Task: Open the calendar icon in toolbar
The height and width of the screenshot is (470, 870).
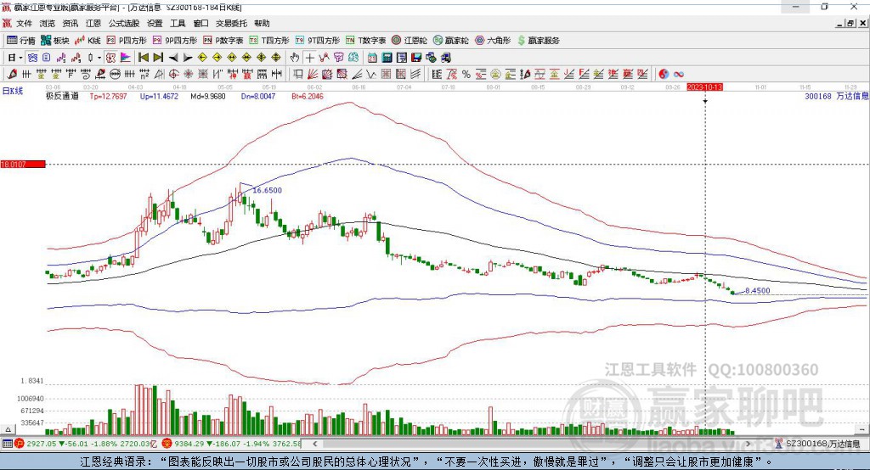Action: coord(372,58)
